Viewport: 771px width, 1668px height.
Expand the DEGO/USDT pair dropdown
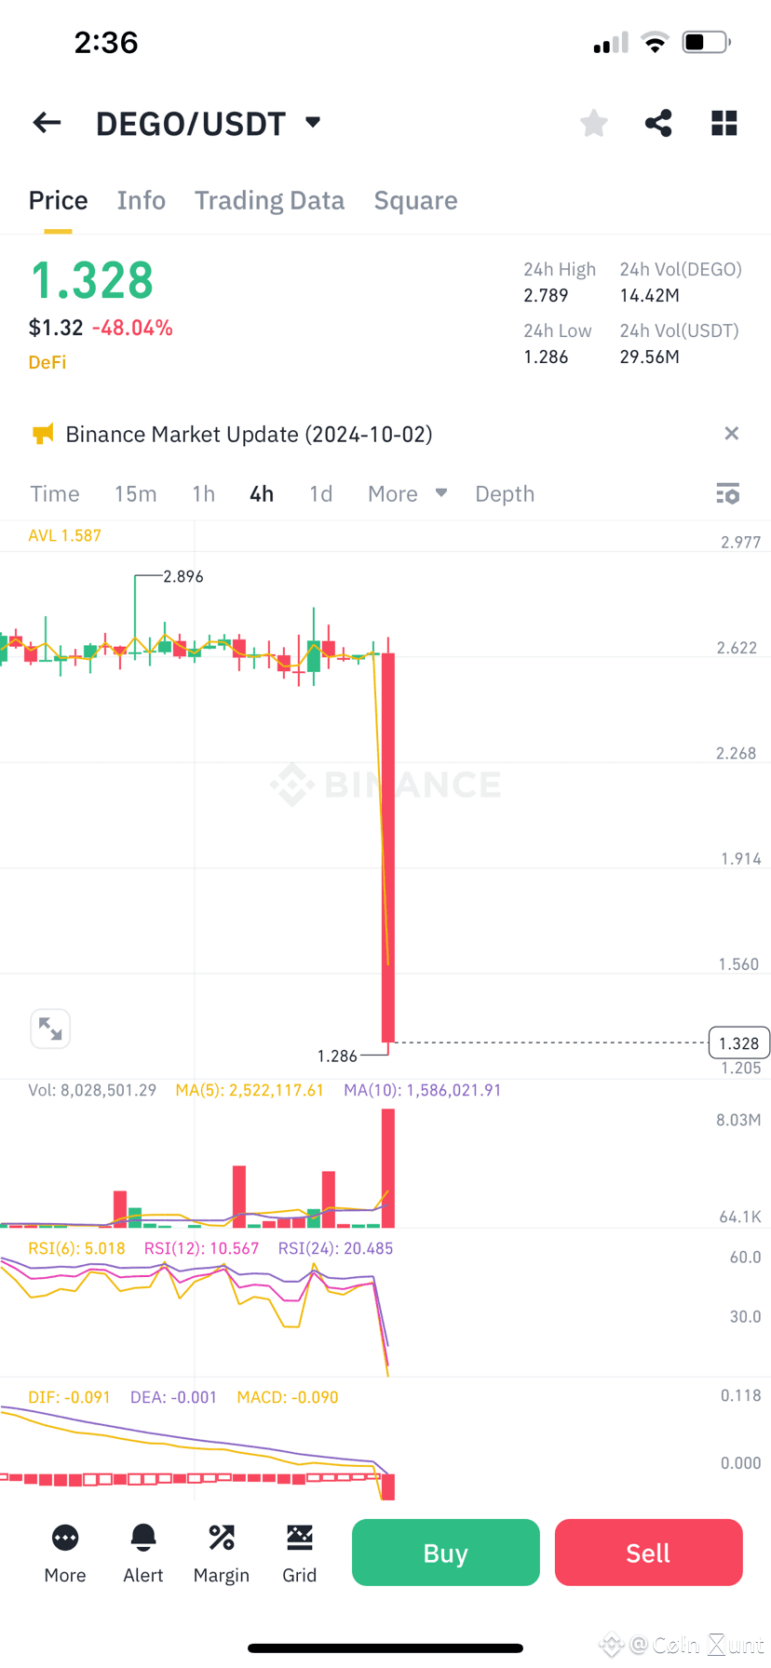(x=313, y=122)
